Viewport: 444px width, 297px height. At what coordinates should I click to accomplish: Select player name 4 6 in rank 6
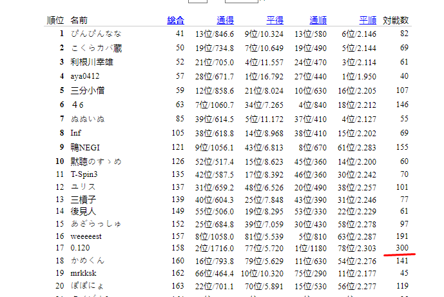(77, 105)
